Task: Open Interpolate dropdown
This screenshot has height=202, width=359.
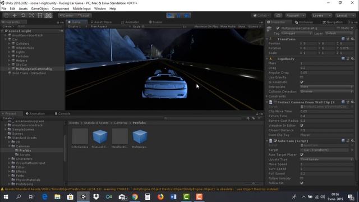Action: (326, 87)
